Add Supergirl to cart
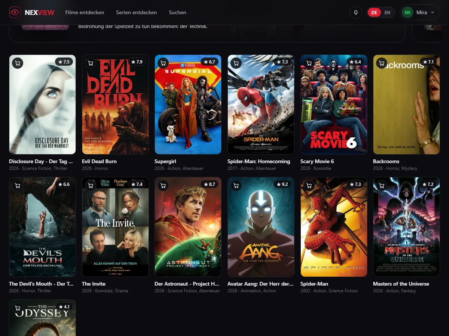This screenshot has height=336, width=449. click(163, 63)
